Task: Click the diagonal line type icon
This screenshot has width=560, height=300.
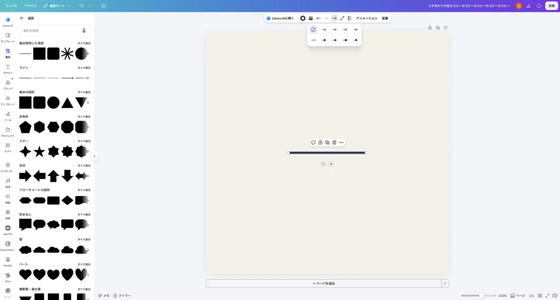Action: 342,18
